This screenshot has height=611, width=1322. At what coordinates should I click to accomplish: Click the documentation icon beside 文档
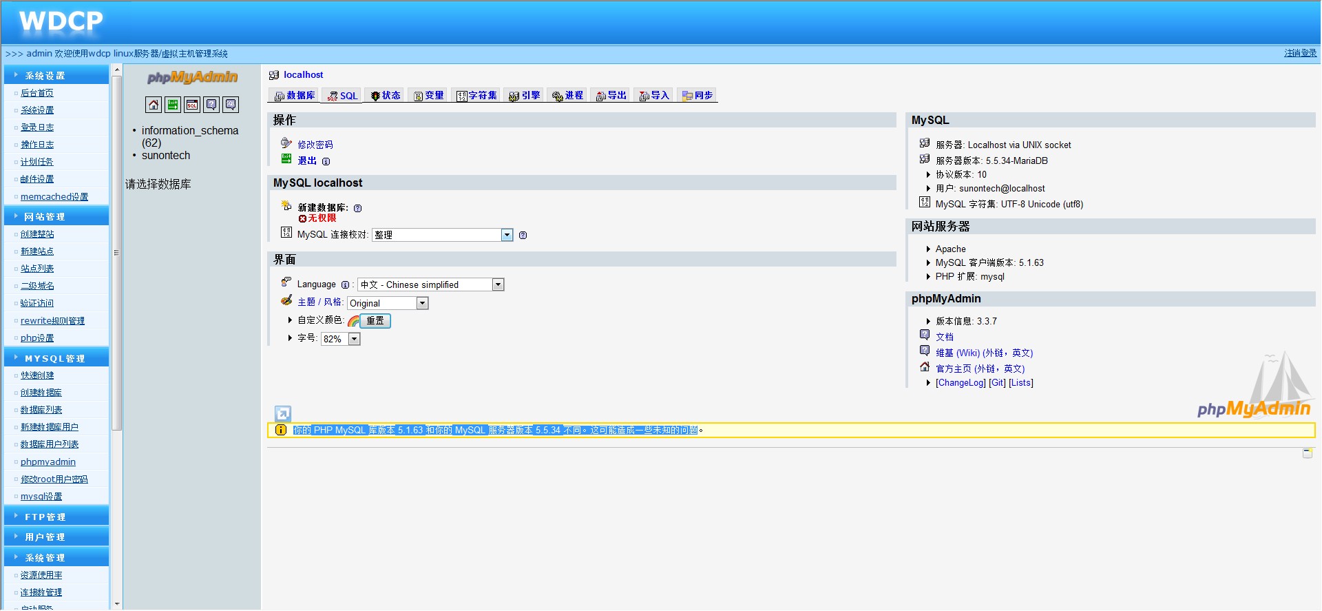tap(925, 335)
